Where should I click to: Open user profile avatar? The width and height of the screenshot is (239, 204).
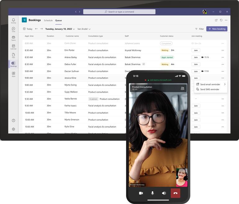pyautogui.click(x=205, y=11)
